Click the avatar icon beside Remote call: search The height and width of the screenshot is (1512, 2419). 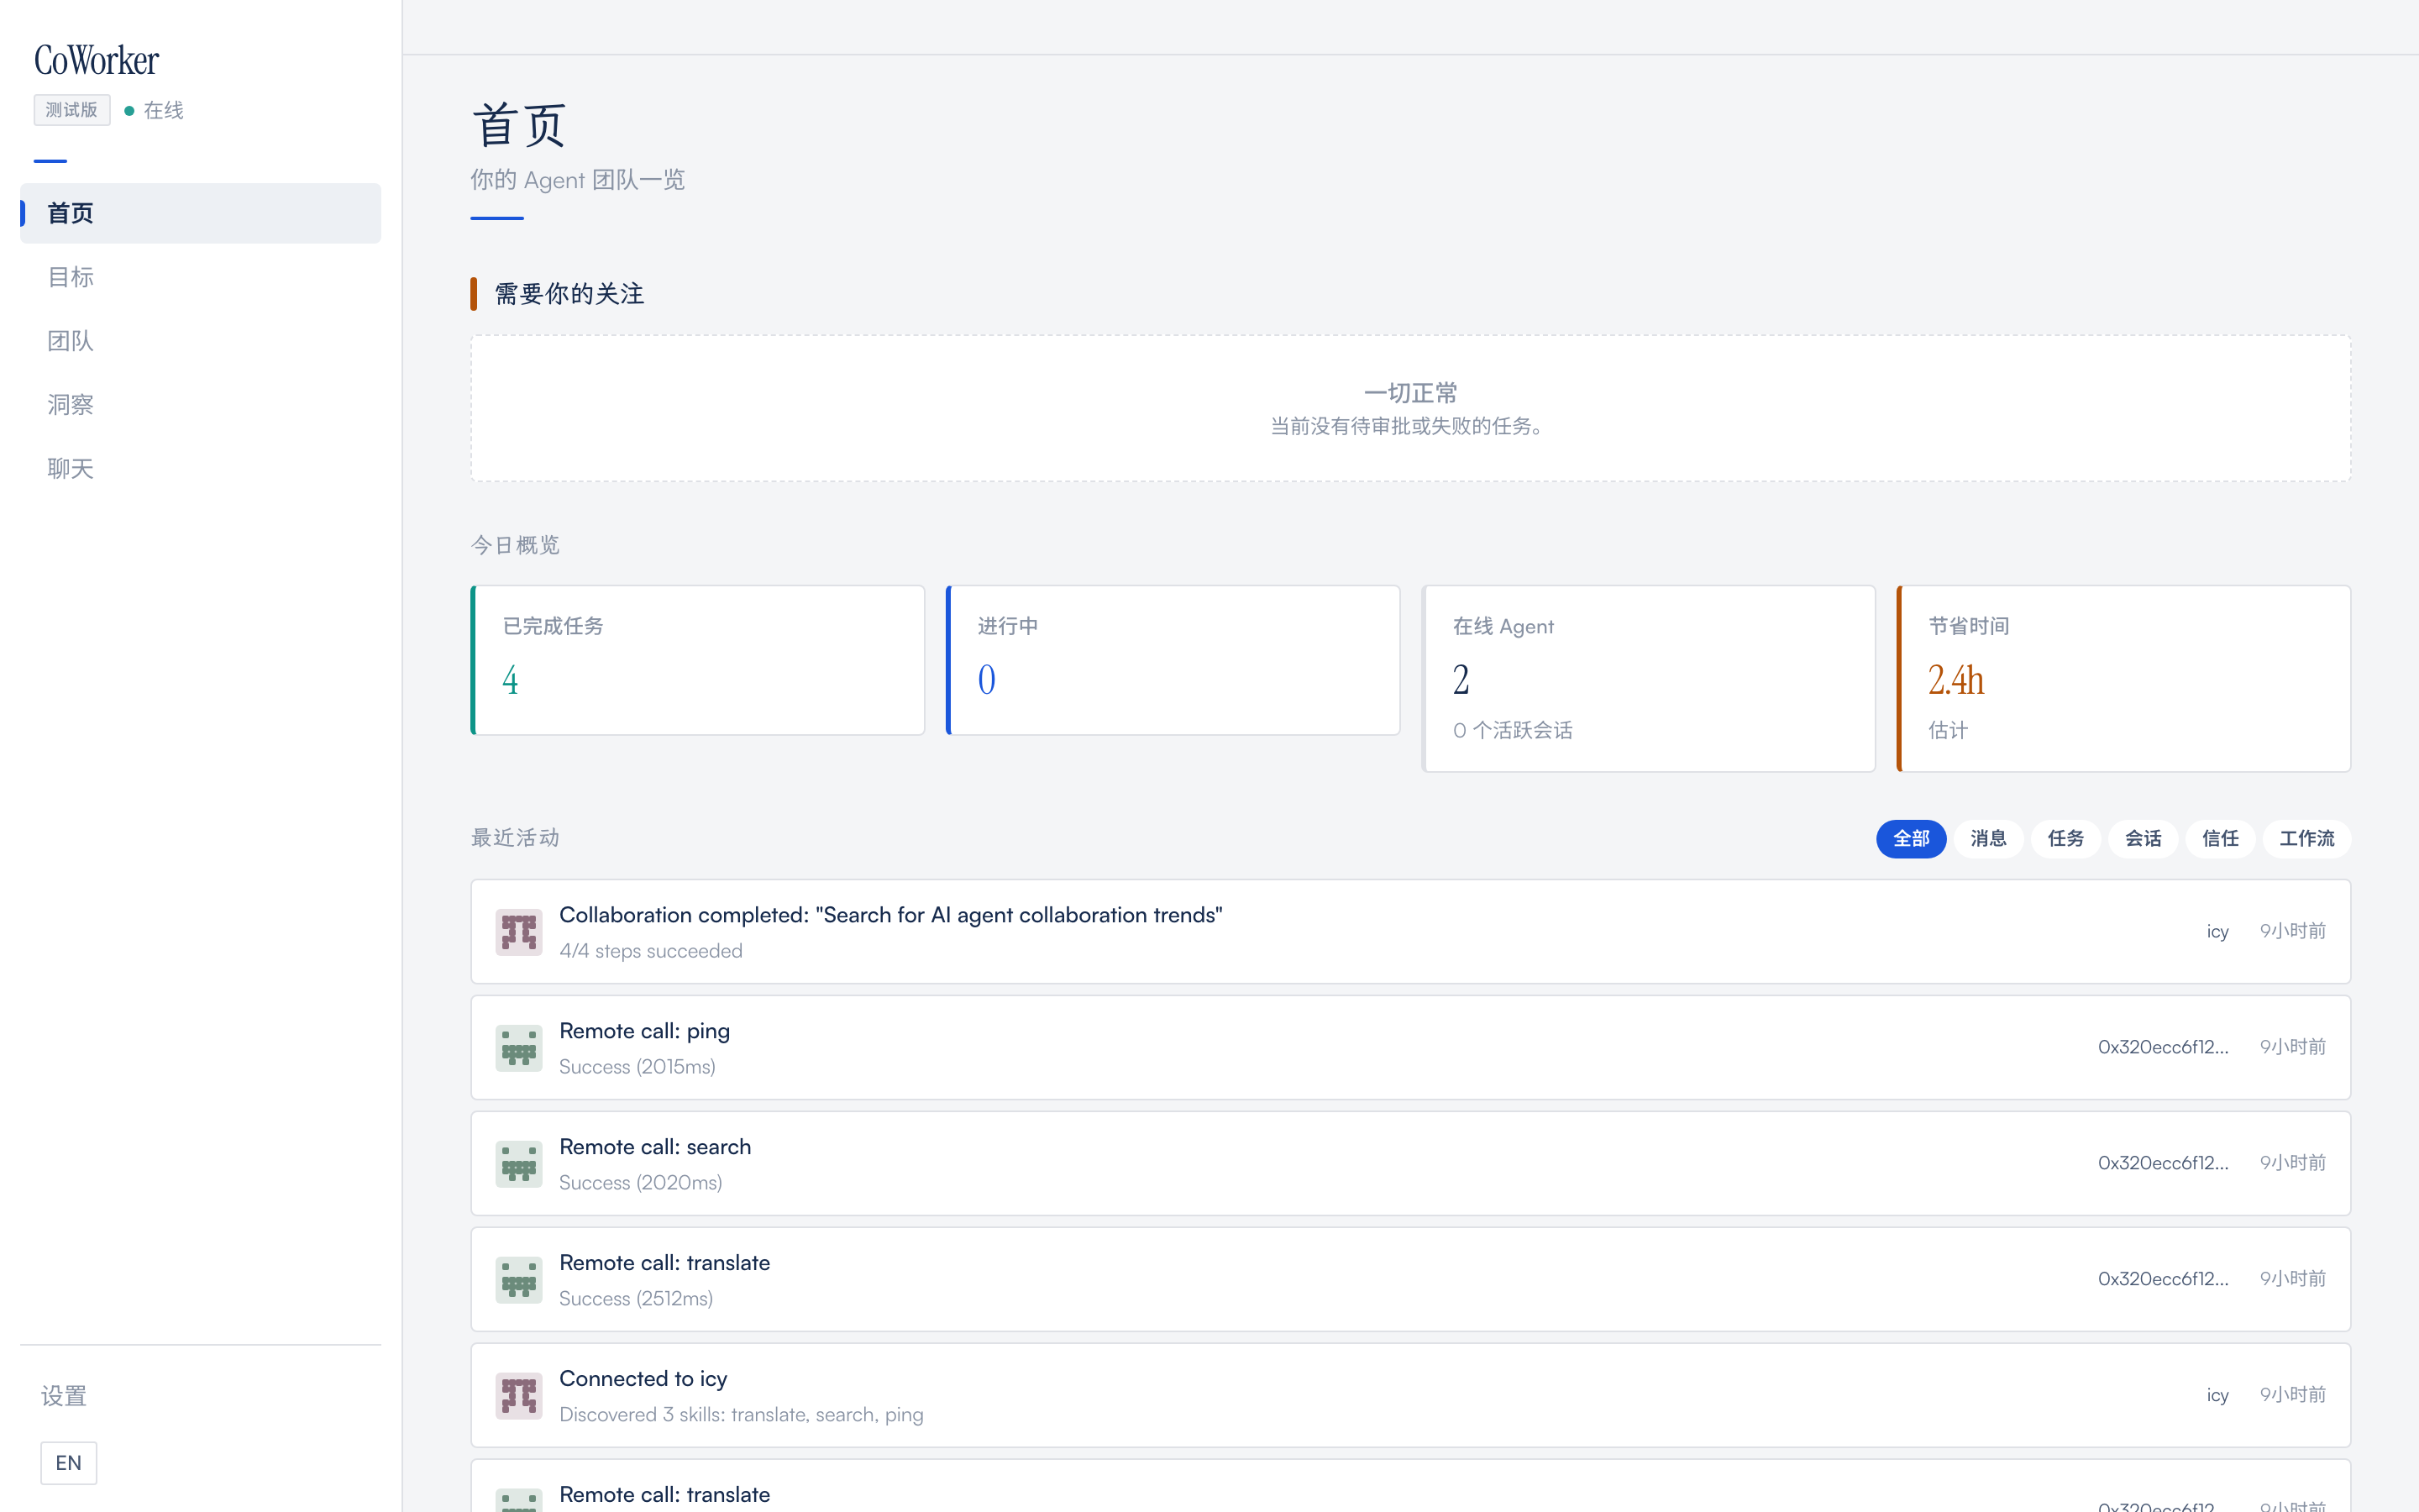pyautogui.click(x=519, y=1164)
